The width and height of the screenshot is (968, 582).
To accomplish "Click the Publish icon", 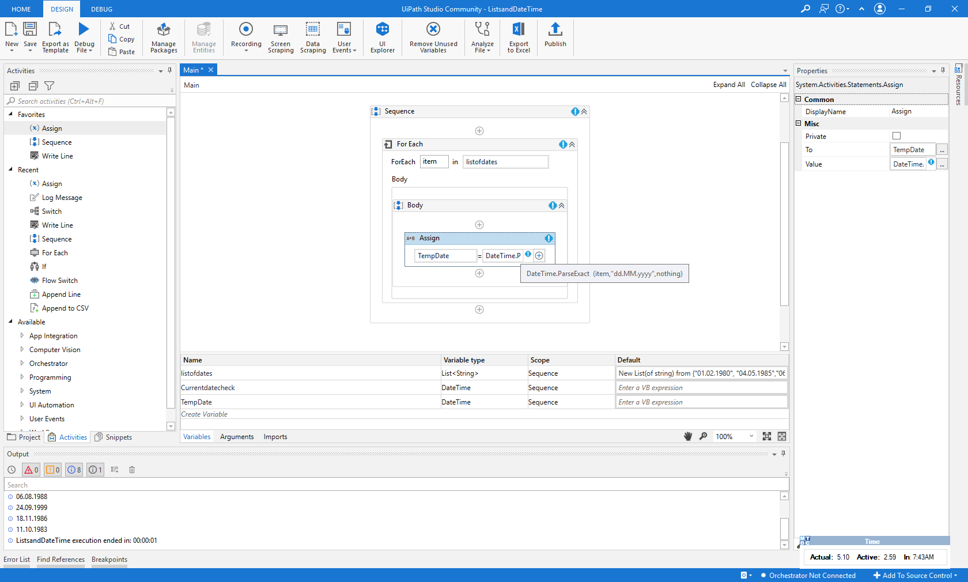I will click(x=555, y=29).
